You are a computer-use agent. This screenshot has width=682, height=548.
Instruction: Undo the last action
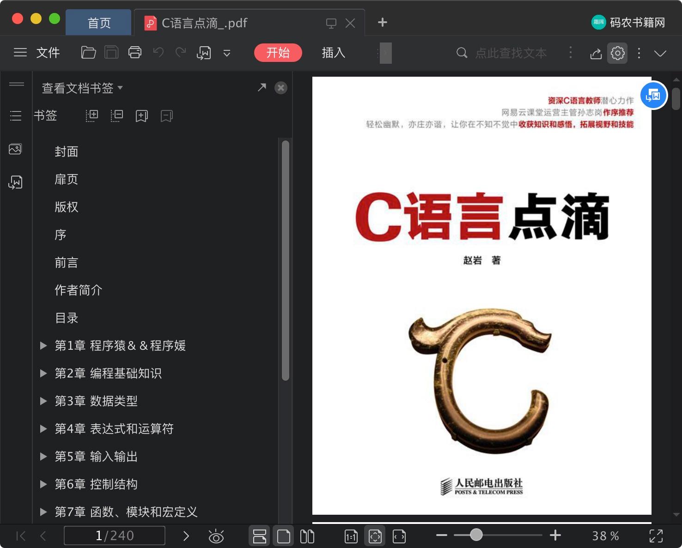(x=158, y=53)
